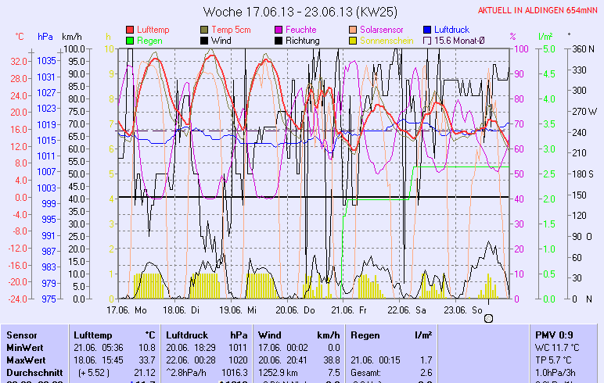Click the chart title Woche 17.06.13 - 23.06.13
The width and height of the screenshot is (604, 383).
pyautogui.click(x=300, y=12)
